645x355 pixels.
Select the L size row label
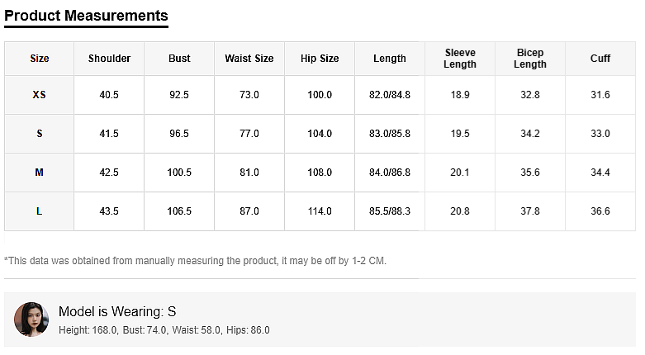(40, 211)
